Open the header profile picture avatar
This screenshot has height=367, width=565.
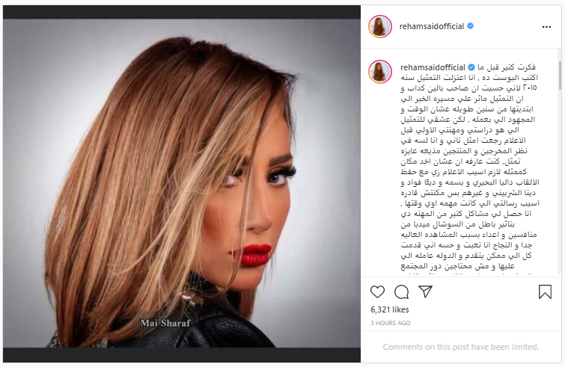[380, 26]
